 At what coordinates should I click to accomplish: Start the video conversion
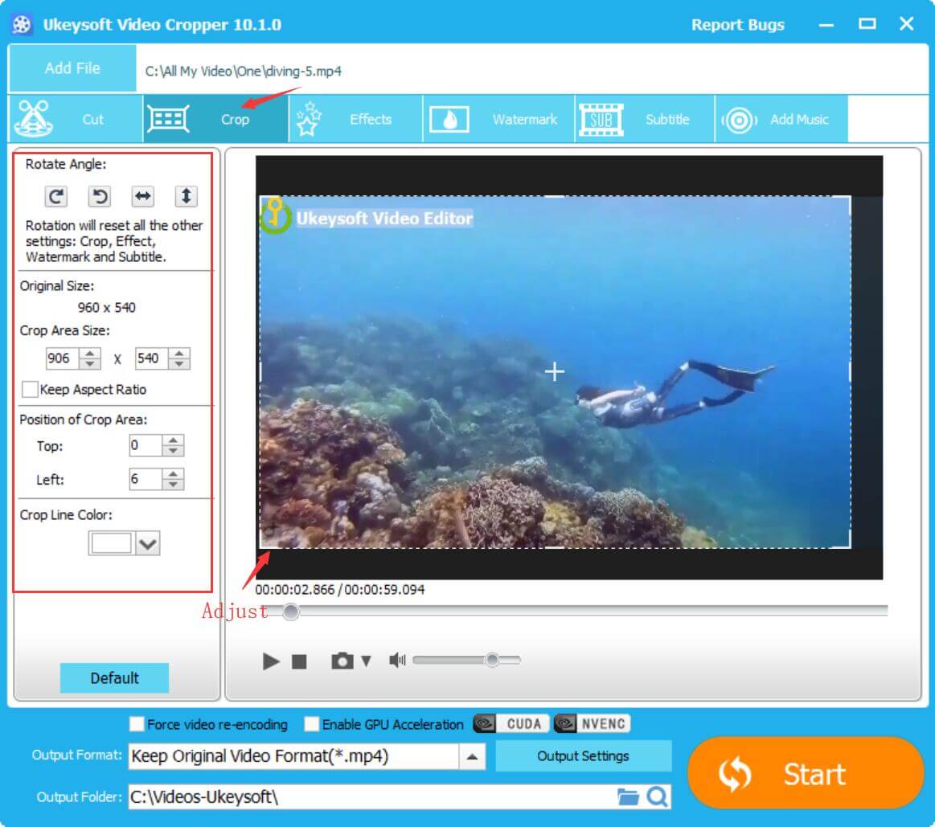[x=806, y=773]
